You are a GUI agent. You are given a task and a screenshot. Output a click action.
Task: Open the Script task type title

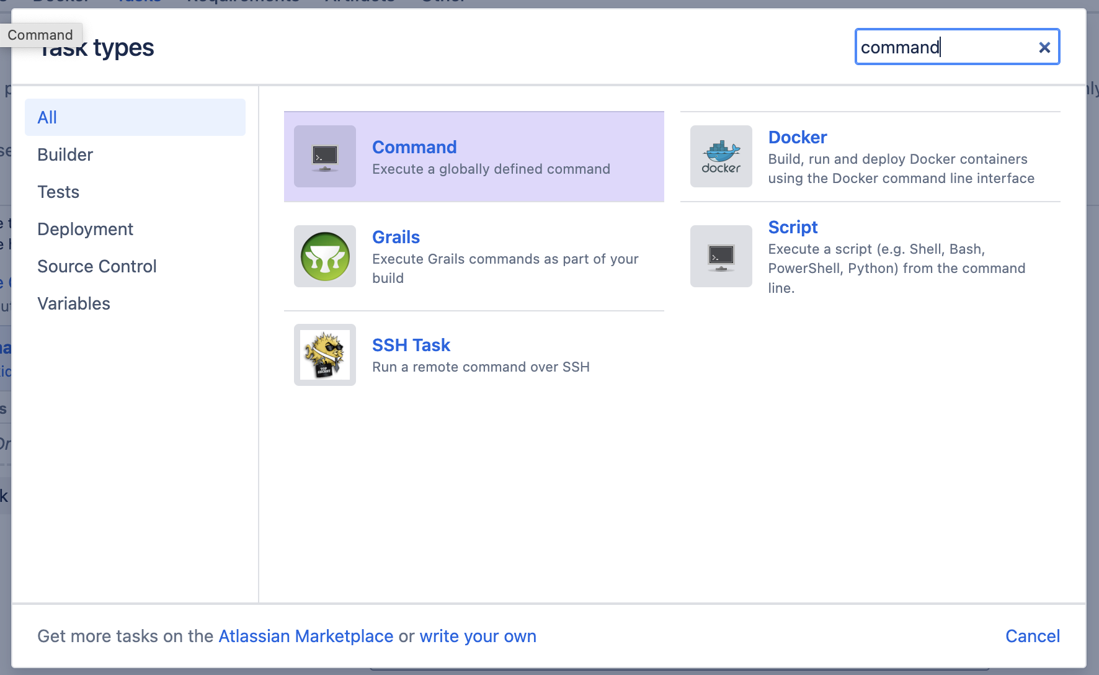pyautogui.click(x=793, y=227)
